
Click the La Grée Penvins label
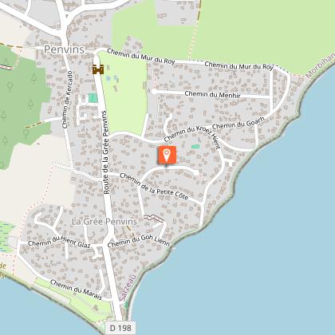coord(104,222)
